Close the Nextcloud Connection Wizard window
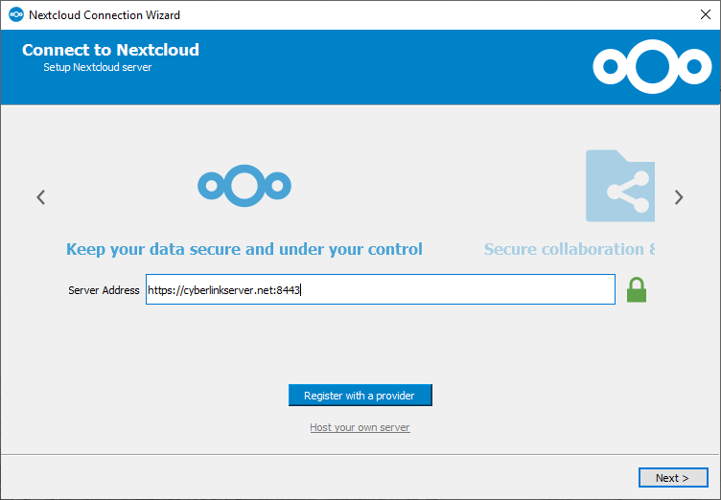Image resolution: width=721 pixels, height=500 pixels. [x=706, y=14]
